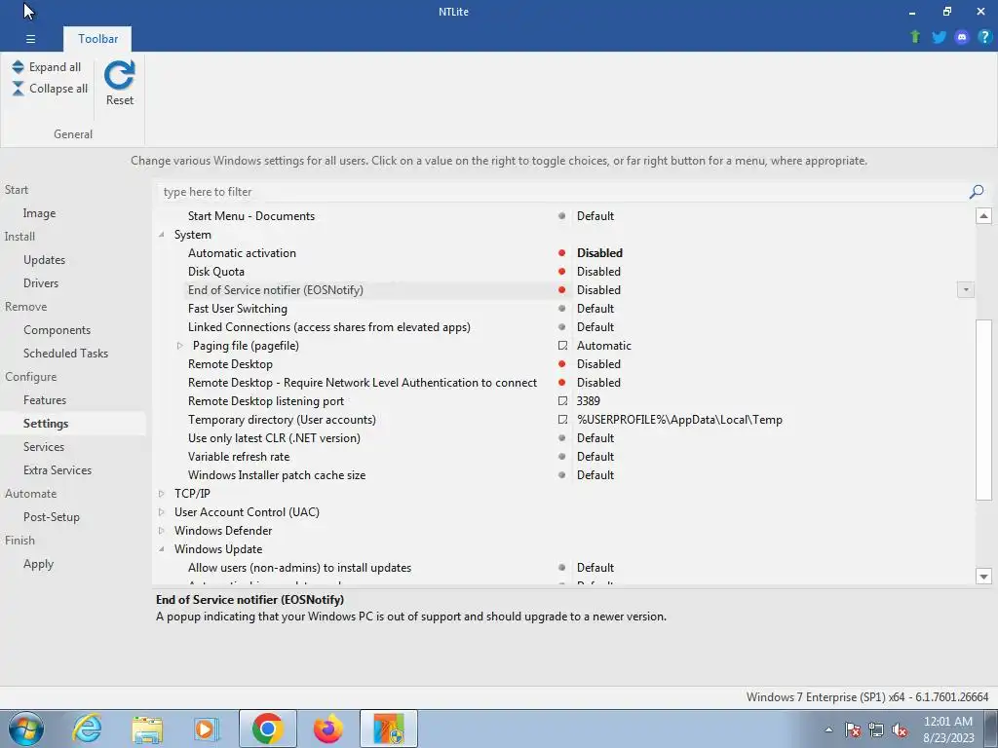Open Components page in sidebar
998x748 pixels.
pyautogui.click(x=57, y=329)
